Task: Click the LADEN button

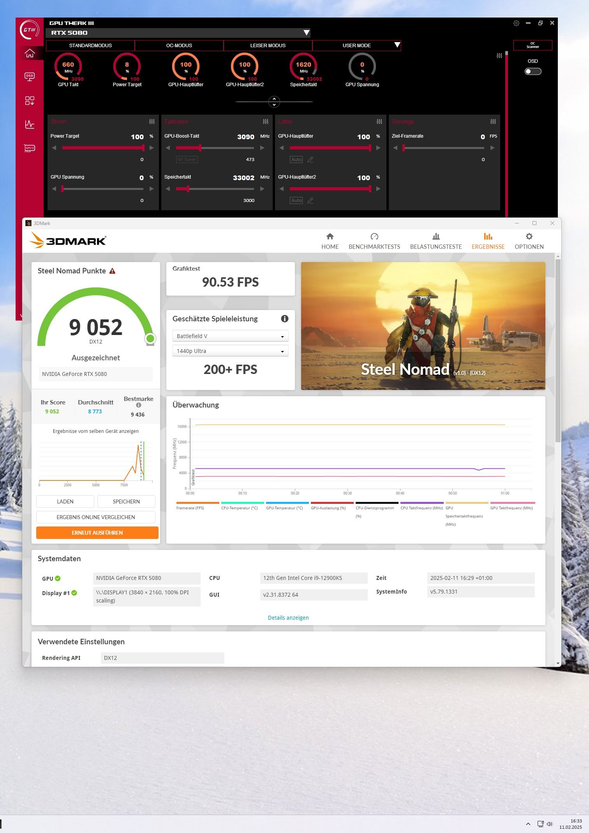Action: (x=65, y=502)
